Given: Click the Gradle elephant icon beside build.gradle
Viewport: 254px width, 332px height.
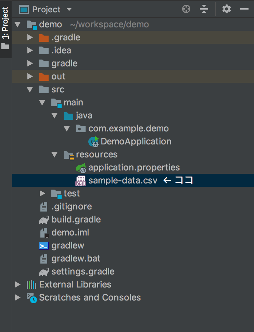Looking at the screenshot, I should (x=44, y=219).
